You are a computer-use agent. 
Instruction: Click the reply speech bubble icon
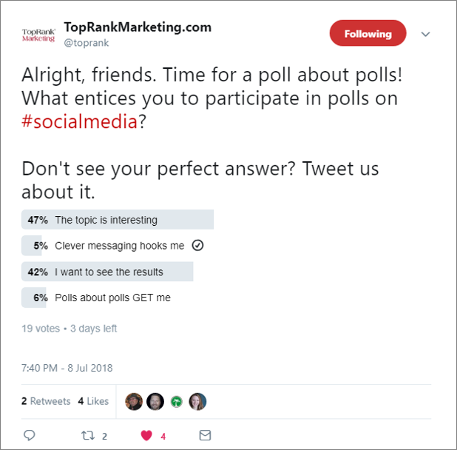point(30,435)
